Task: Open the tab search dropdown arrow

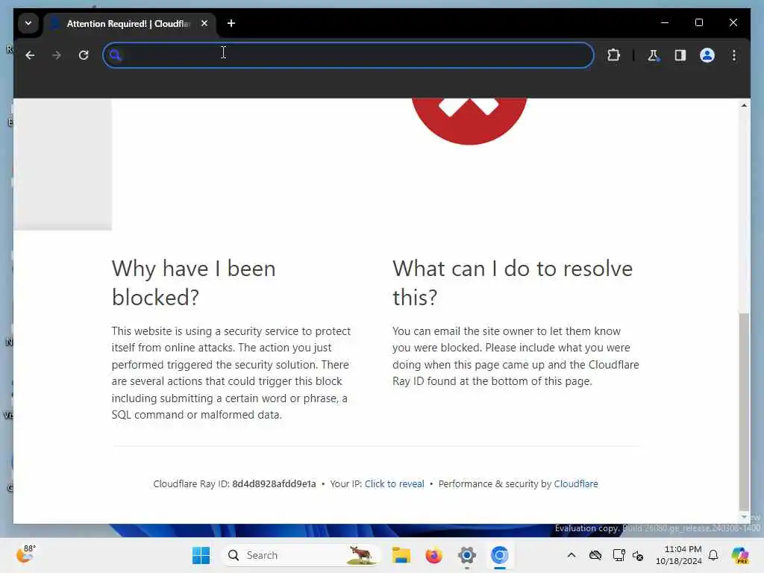Action: click(x=28, y=23)
